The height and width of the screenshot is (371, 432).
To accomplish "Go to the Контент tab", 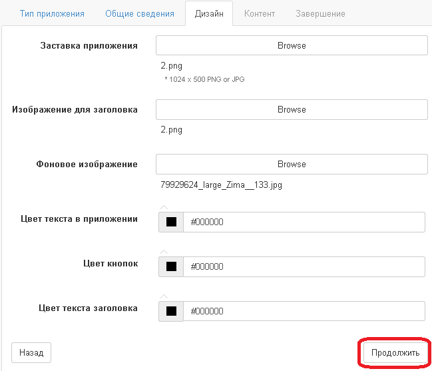I will coord(260,13).
